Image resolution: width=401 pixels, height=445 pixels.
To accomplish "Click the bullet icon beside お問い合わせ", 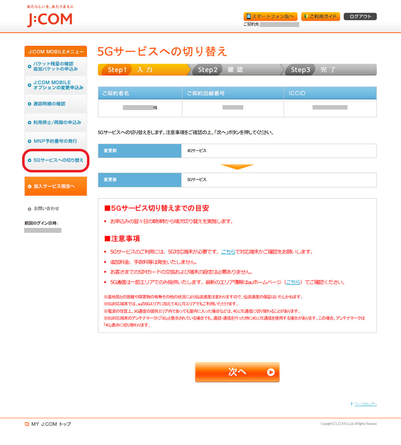I will point(29,209).
